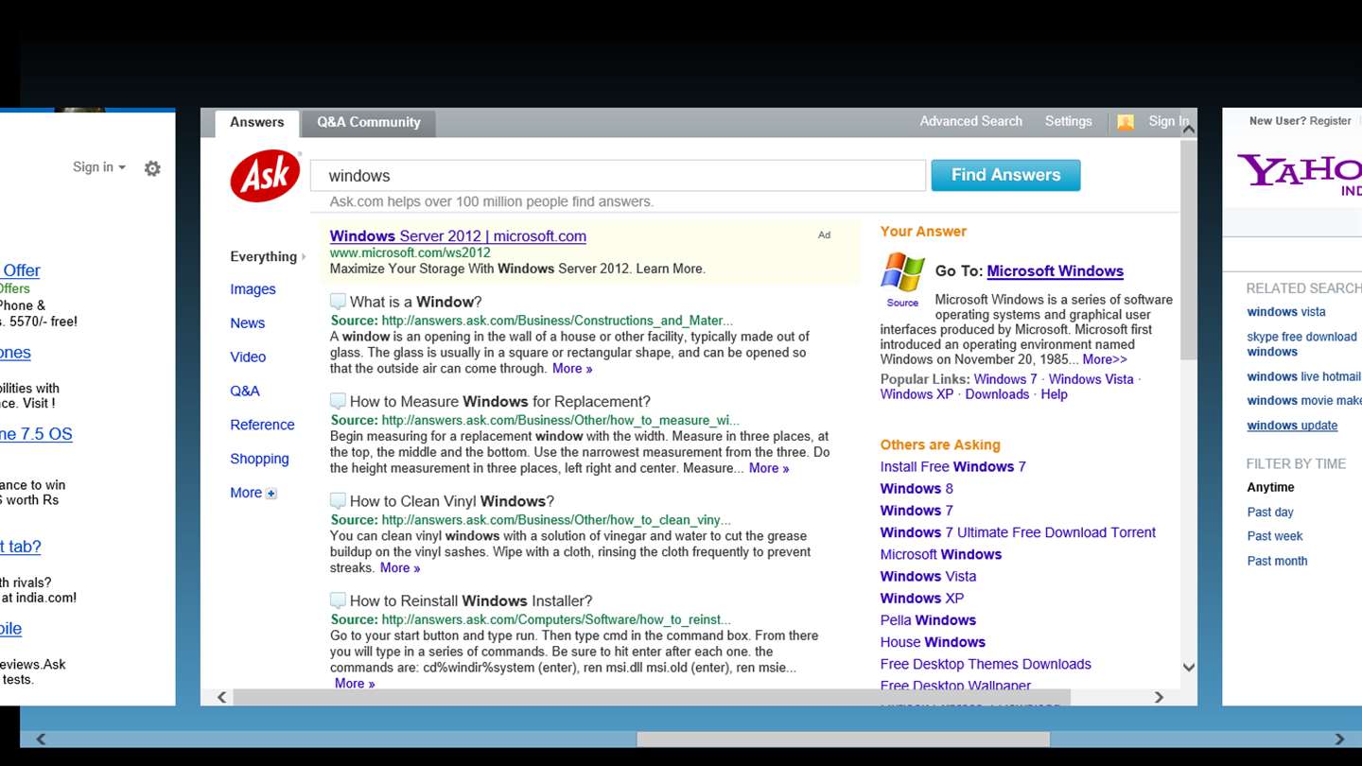Open How to Clean Vinyl Windows result

coord(452,501)
